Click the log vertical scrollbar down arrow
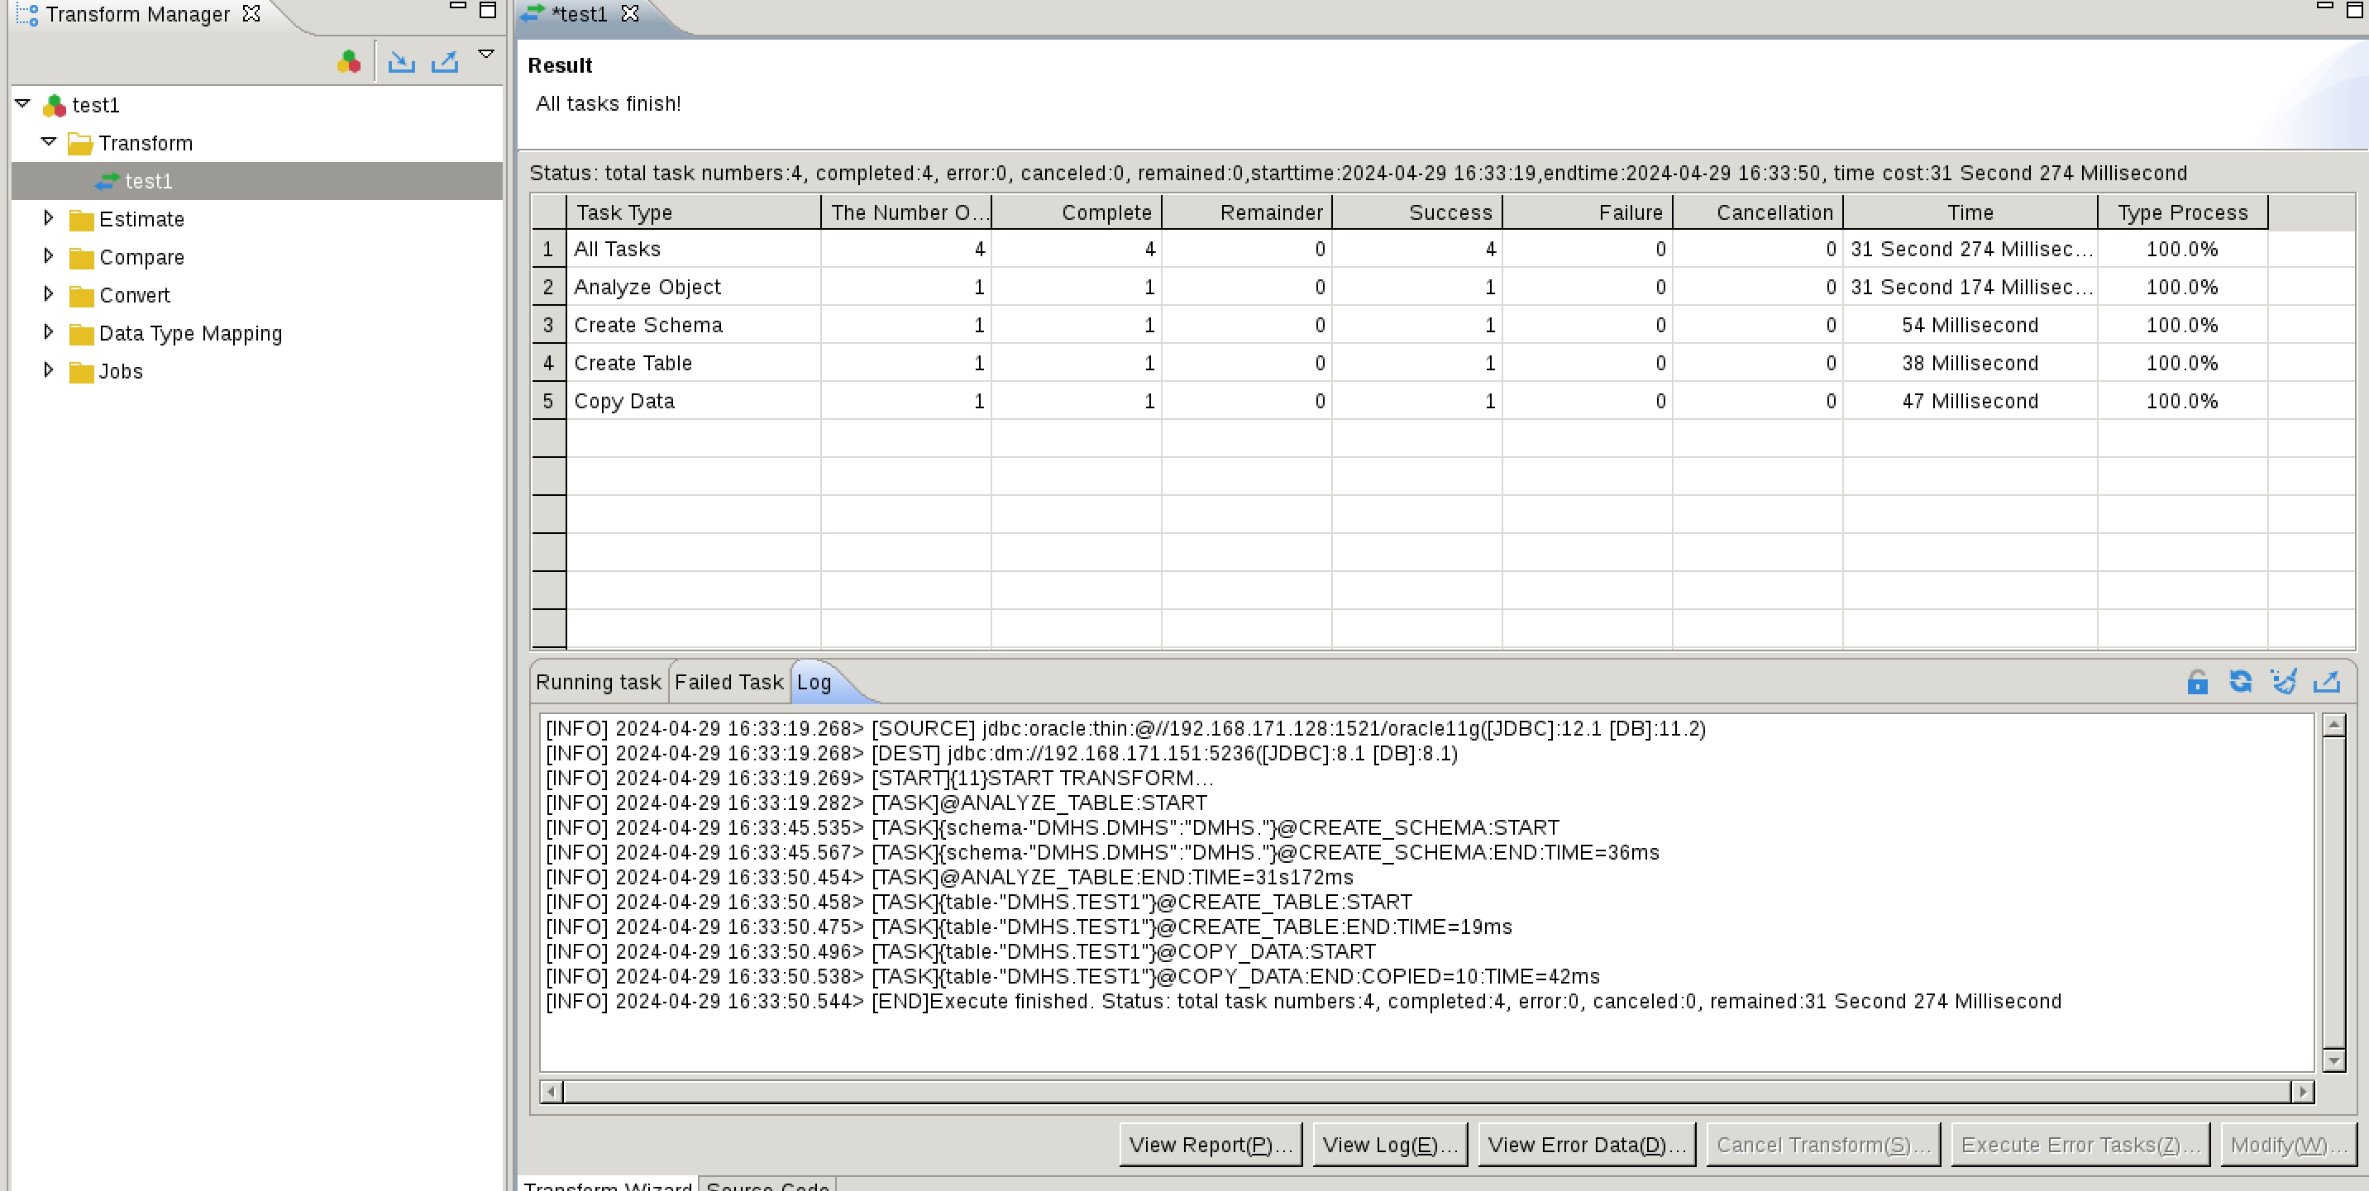 tap(2333, 1060)
